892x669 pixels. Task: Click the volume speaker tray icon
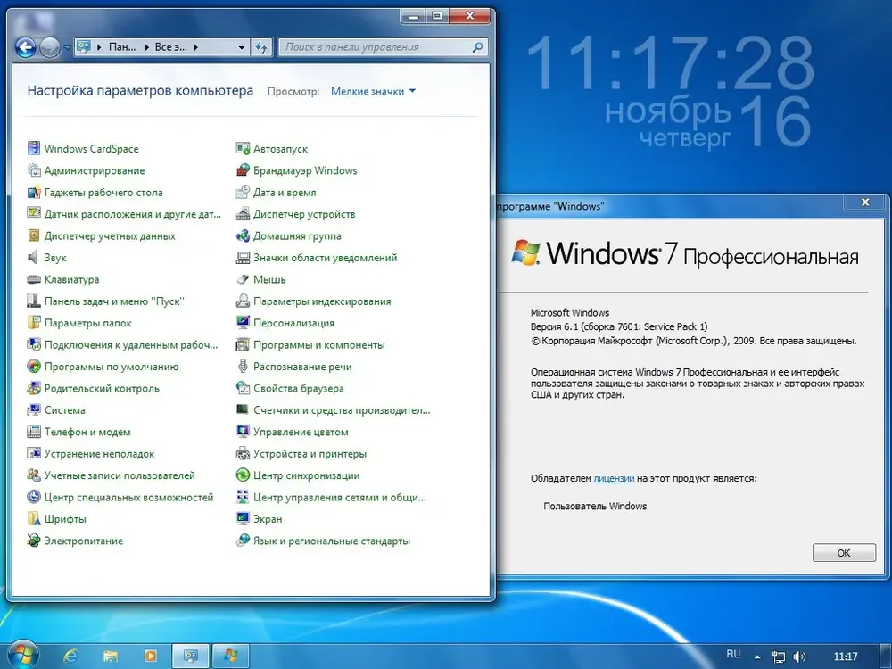click(x=799, y=657)
